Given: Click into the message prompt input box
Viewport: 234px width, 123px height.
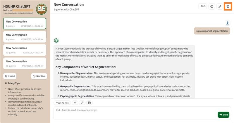Looking at the screenshot, I should click(x=135, y=113).
